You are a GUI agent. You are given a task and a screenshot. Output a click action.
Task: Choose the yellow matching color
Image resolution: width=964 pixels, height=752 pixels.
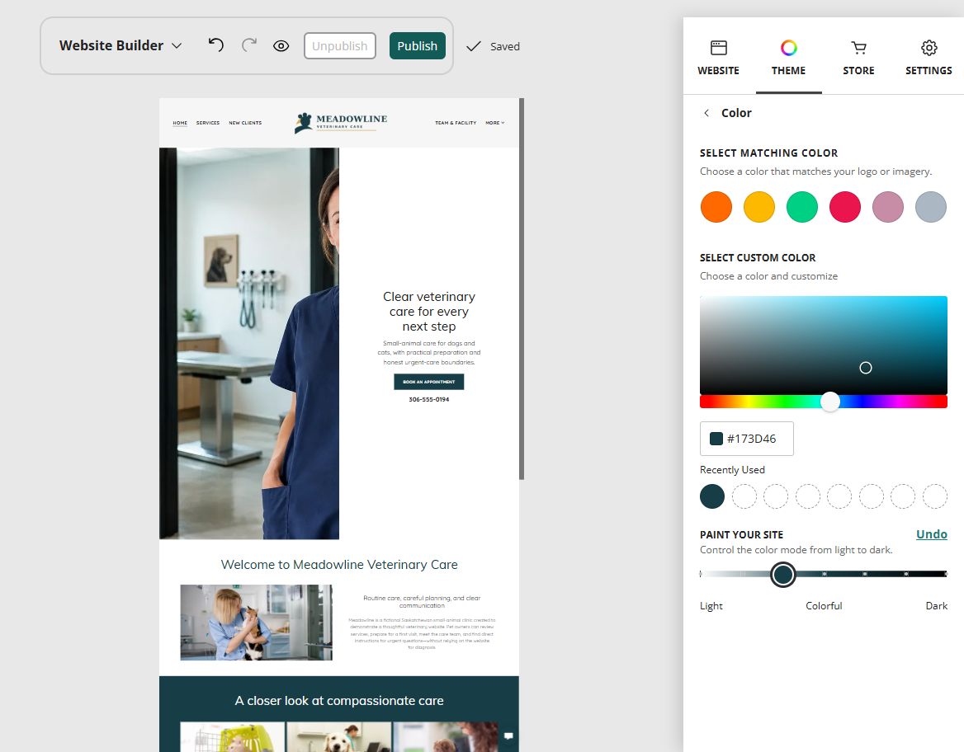[x=759, y=206]
